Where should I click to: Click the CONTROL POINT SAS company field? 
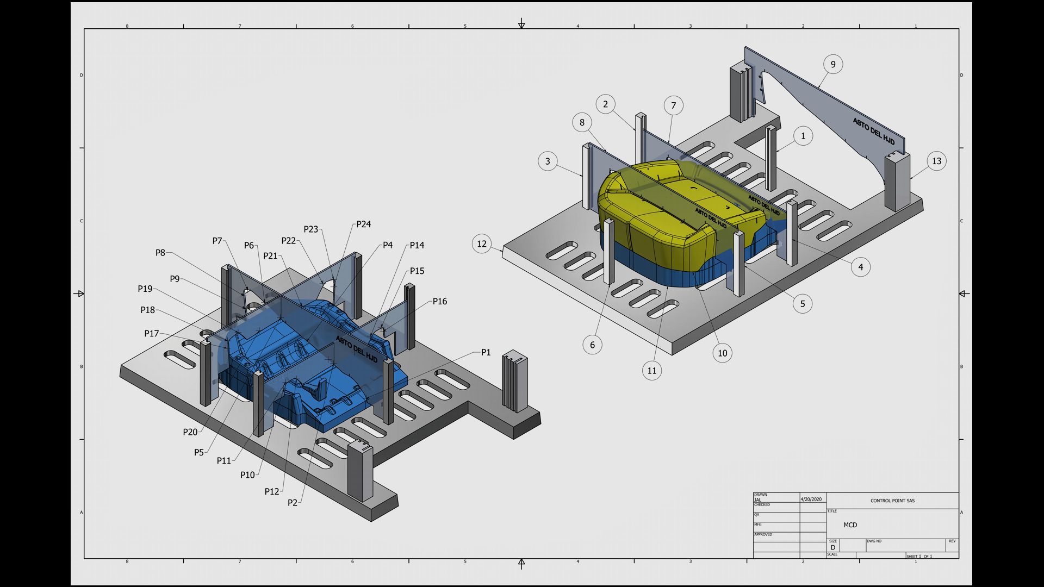[x=892, y=501]
